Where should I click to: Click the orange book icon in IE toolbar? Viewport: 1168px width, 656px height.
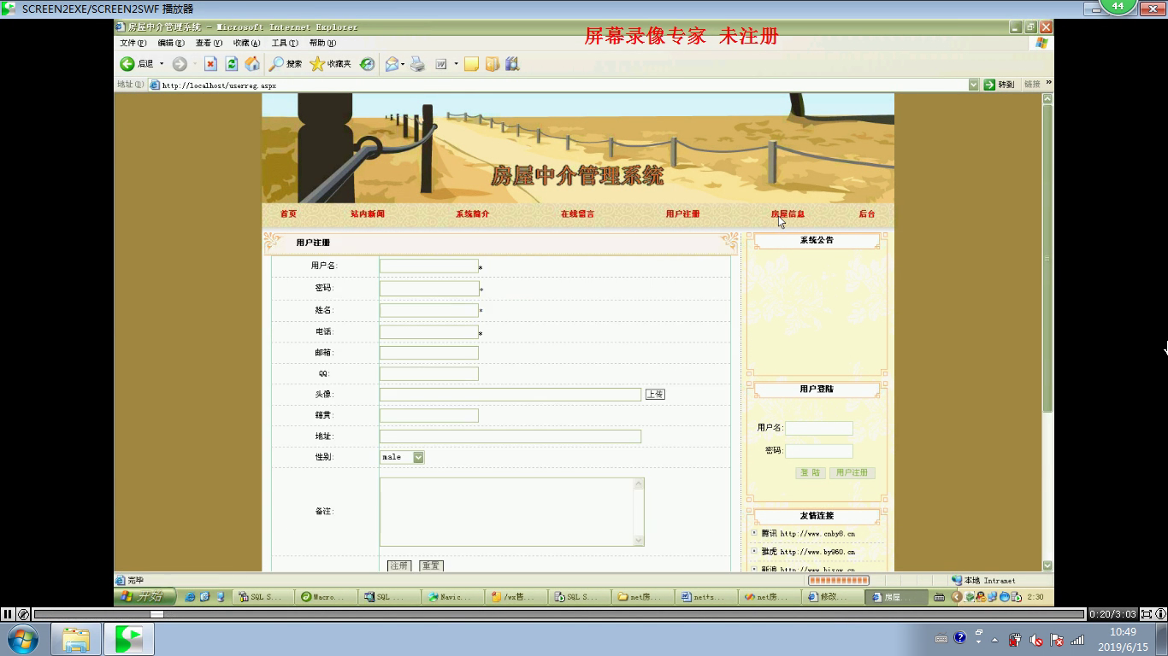click(x=492, y=64)
